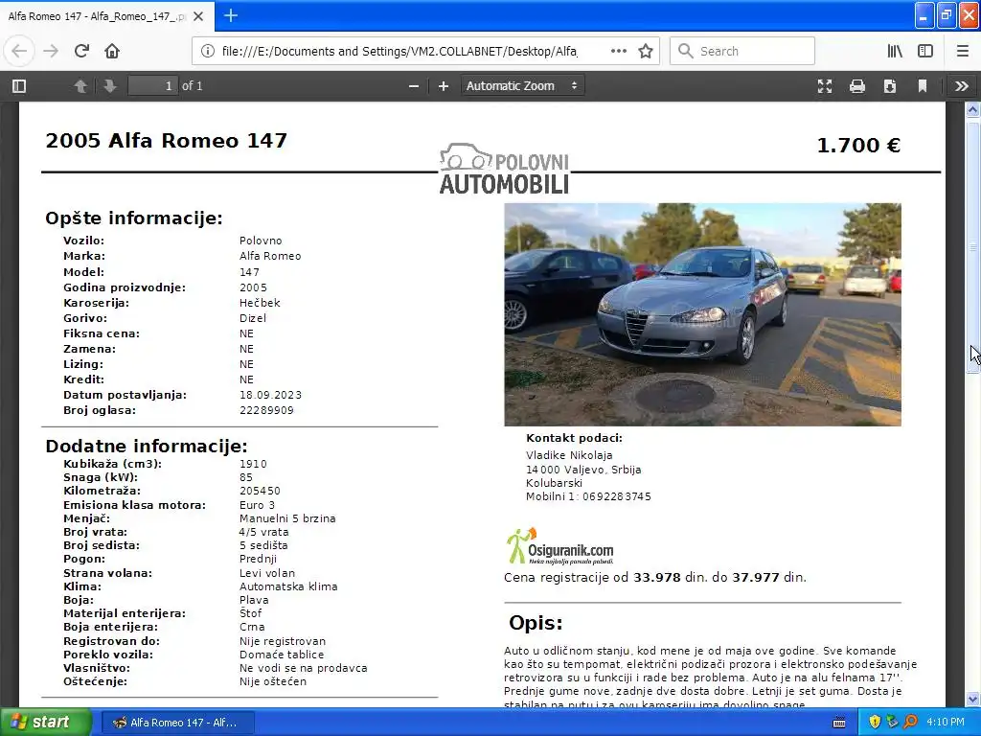Click posting date 18.09.2023

(270, 395)
